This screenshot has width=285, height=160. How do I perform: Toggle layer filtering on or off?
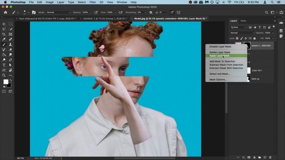pos(274,27)
